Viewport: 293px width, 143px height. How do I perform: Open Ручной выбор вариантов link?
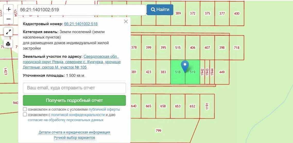[74, 138]
